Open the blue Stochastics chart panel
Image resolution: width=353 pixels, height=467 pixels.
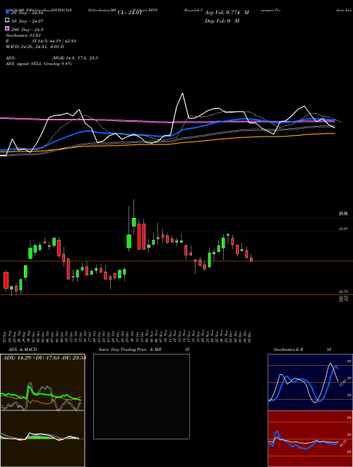pos(310,382)
